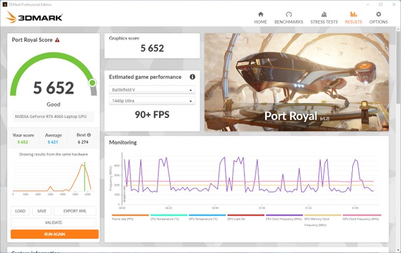Click the Your score value 5 652

tap(23, 142)
